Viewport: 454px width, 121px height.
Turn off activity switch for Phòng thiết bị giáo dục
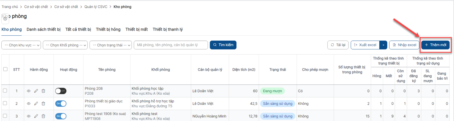[61, 104]
